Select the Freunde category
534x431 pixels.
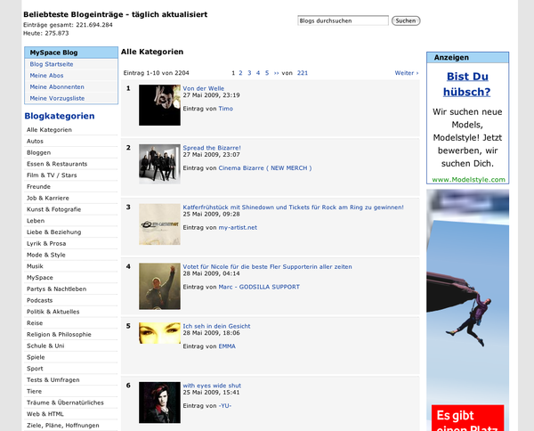[38, 187]
